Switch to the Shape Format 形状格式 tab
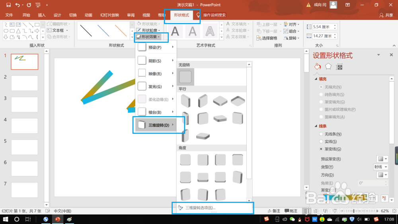Image resolution: width=398 pixels, height=224 pixels. coord(181,15)
